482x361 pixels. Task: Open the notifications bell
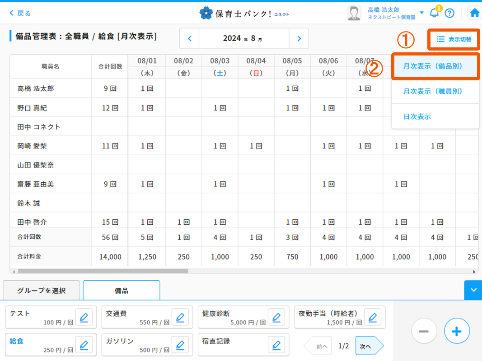[x=434, y=13]
